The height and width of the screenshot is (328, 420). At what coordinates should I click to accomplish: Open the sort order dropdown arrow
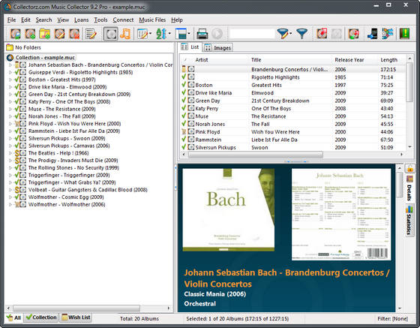click(x=169, y=34)
